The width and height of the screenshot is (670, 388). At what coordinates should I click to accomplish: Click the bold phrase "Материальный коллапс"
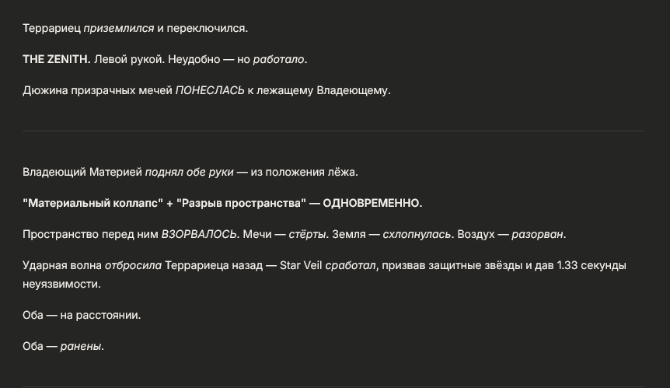(x=92, y=203)
